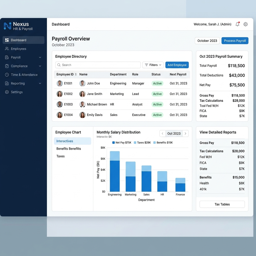The image size is (256, 256).
Task: Select the Interactives chart tab
Action: pos(72,141)
